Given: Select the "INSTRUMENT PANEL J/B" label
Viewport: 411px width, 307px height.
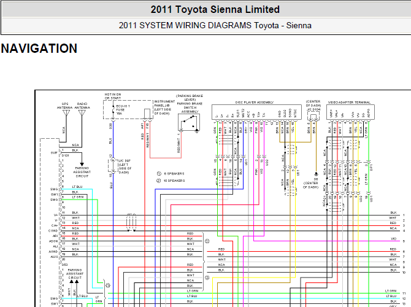Looking at the screenshot, I should pos(164,103).
